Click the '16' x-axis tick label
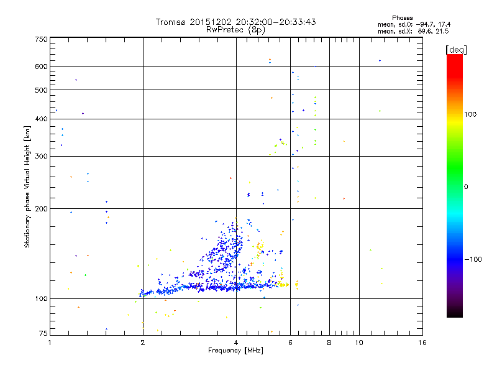 pyautogui.click(x=422, y=343)
